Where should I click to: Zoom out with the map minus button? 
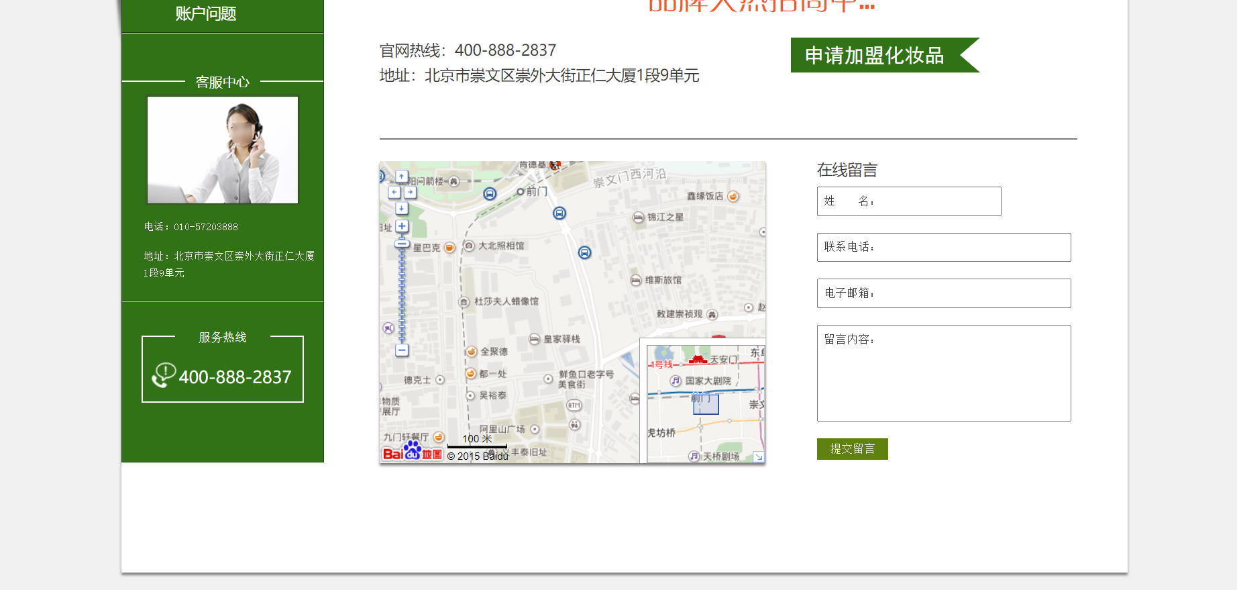pos(402,350)
